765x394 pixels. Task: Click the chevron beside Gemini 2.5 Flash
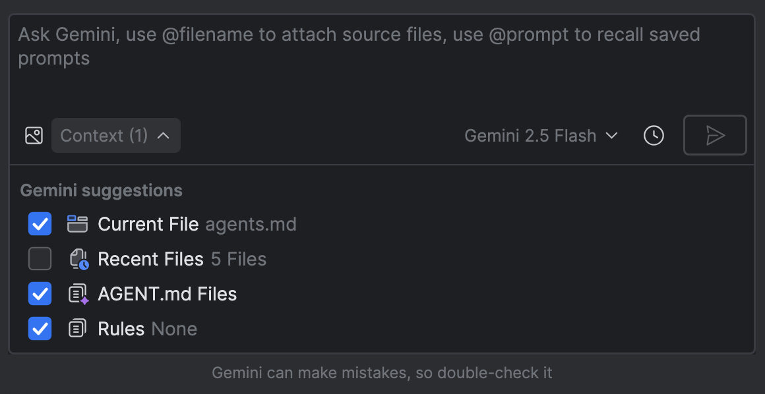point(612,136)
